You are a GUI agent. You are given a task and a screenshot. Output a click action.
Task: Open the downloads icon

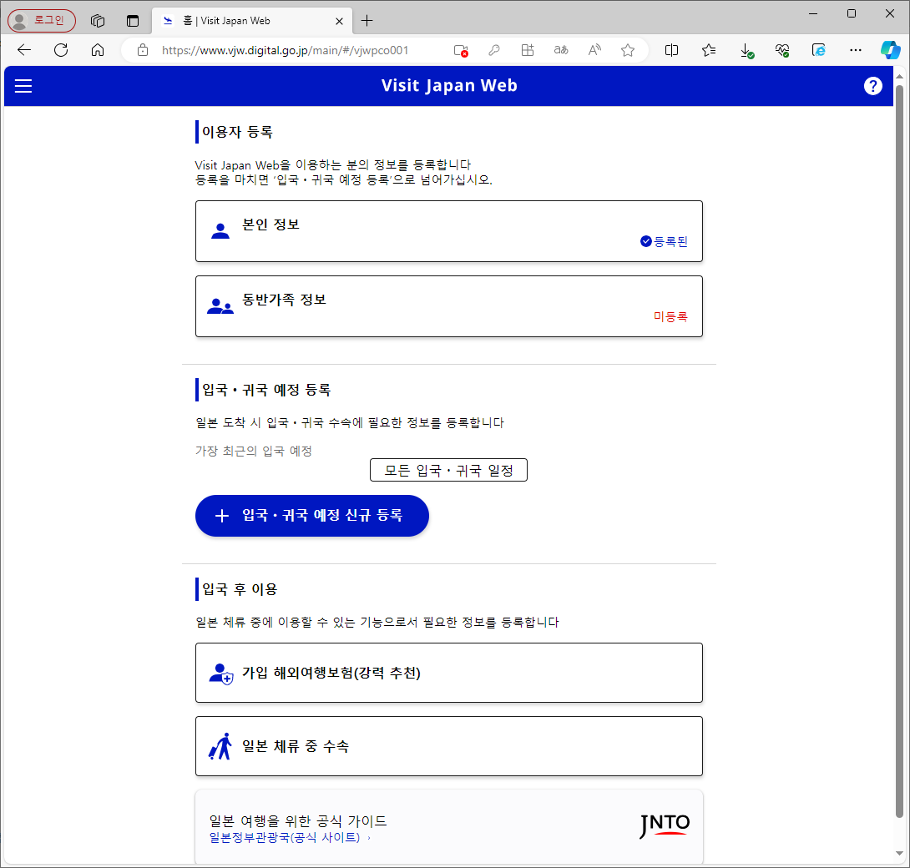click(x=747, y=51)
